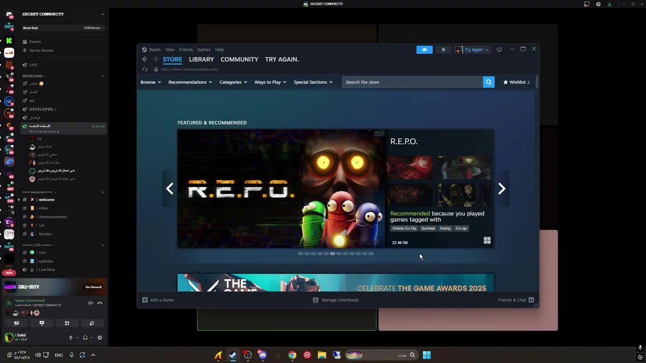Open Manage Downloads in Steam

click(336, 300)
